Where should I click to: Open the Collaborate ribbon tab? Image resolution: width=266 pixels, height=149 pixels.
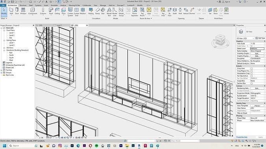tap(87, 5)
